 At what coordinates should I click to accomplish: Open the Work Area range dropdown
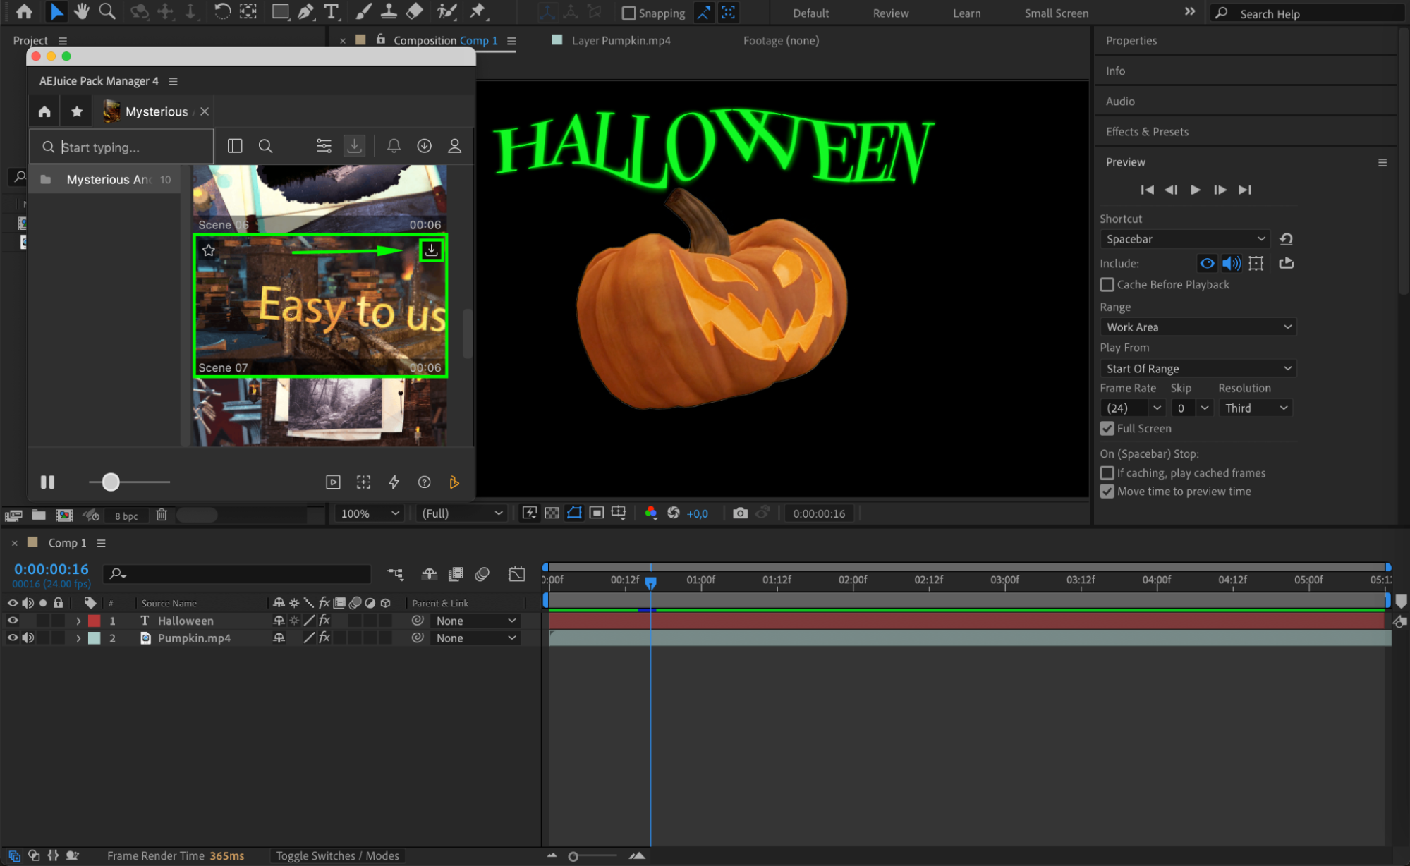coord(1198,327)
